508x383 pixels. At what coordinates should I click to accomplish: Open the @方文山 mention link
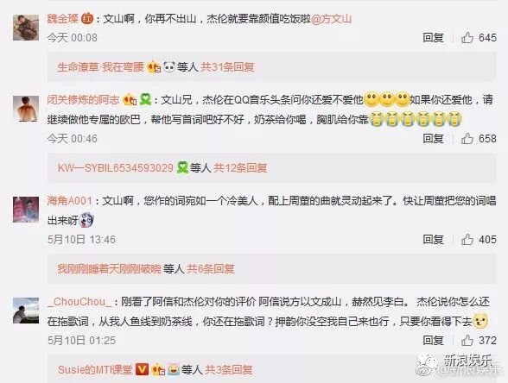click(x=332, y=19)
